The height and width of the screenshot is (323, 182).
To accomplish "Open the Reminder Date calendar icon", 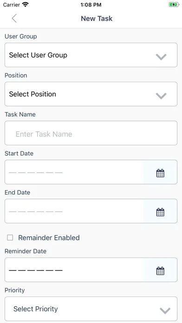I will click(x=160, y=271).
